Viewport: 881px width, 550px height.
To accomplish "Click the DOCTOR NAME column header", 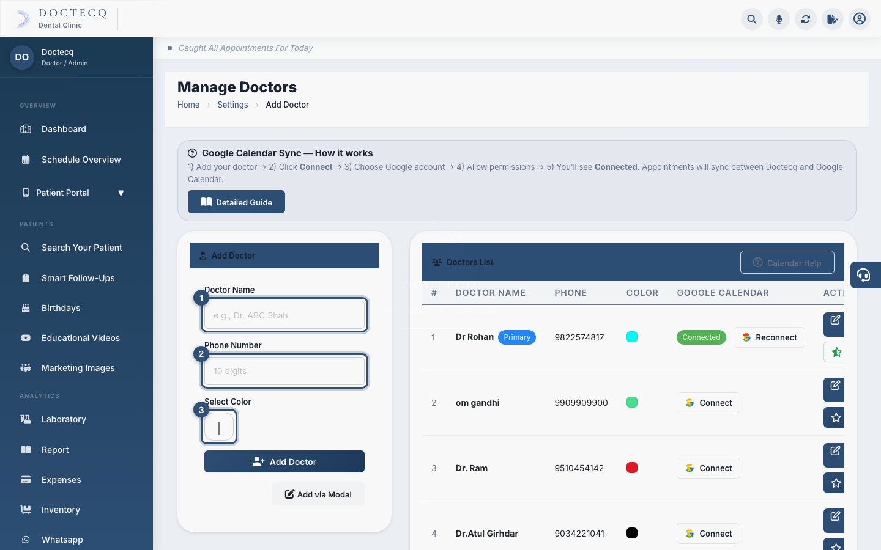I will pyautogui.click(x=491, y=293).
